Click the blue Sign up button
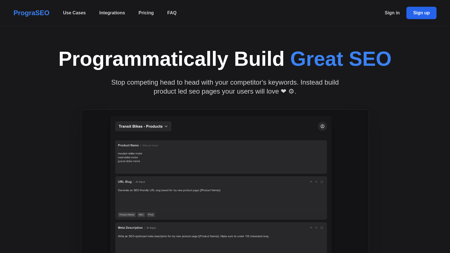The width and height of the screenshot is (450, 253). [421, 13]
